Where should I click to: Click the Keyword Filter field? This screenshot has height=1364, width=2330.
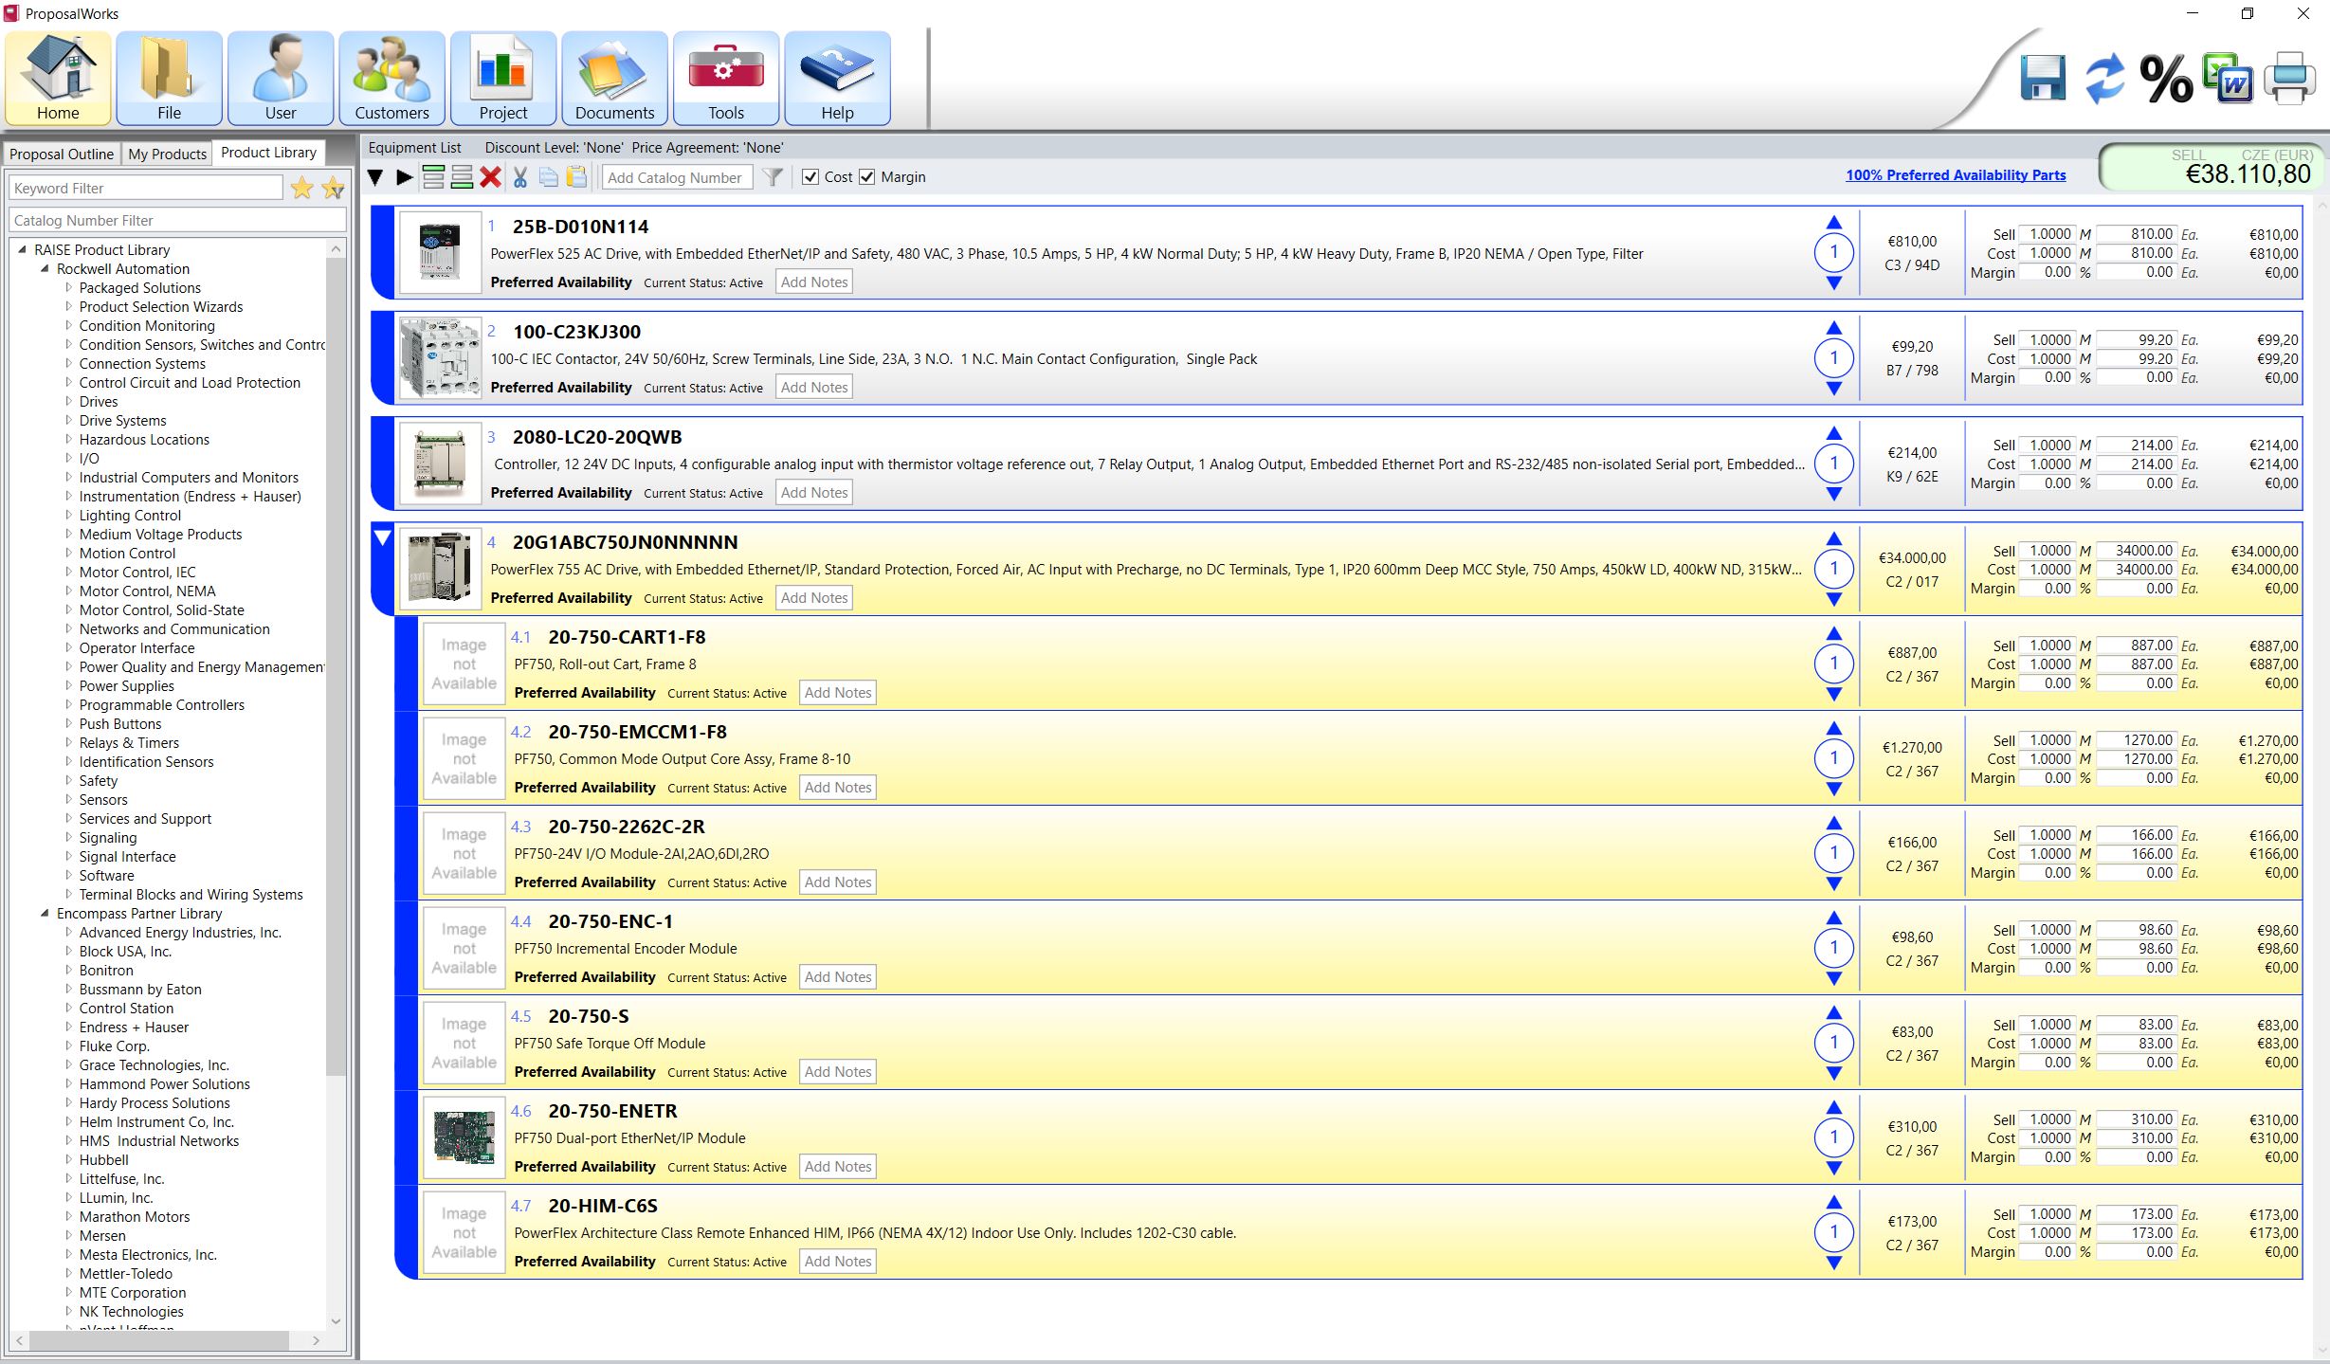[146, 188]
